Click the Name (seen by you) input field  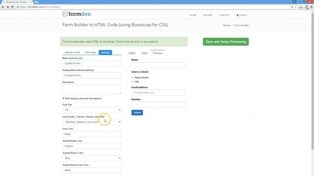[92, 64]
